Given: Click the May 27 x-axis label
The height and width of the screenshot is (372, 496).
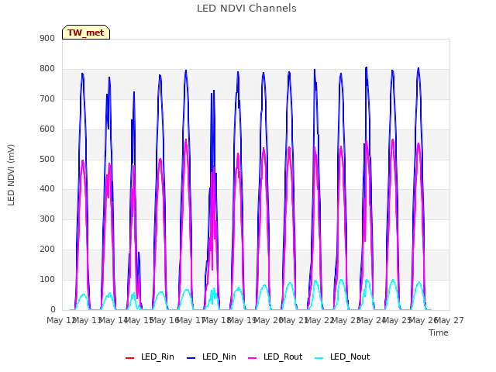Looking at the screenshot, I should 449,320.
